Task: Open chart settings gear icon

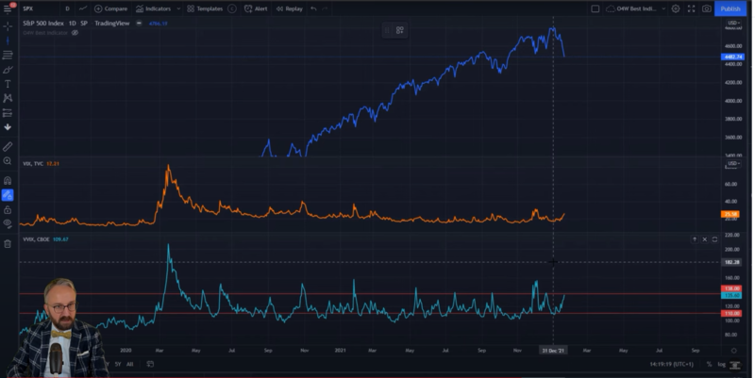Action: [x=676, y=8]
